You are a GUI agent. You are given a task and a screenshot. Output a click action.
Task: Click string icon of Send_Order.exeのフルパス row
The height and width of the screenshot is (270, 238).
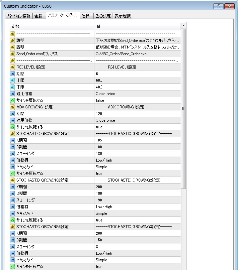tap(12, 54)
